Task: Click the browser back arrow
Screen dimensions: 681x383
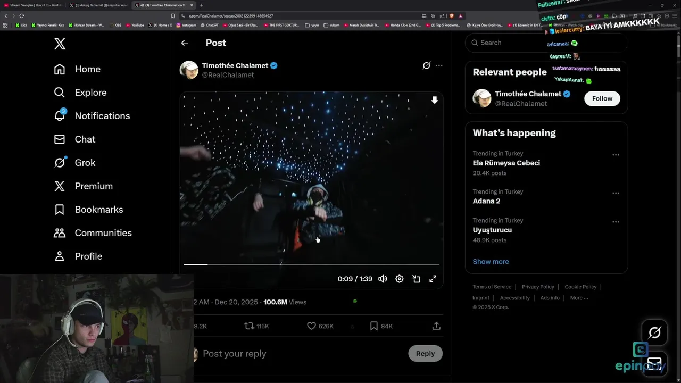Action: (6, 16)
